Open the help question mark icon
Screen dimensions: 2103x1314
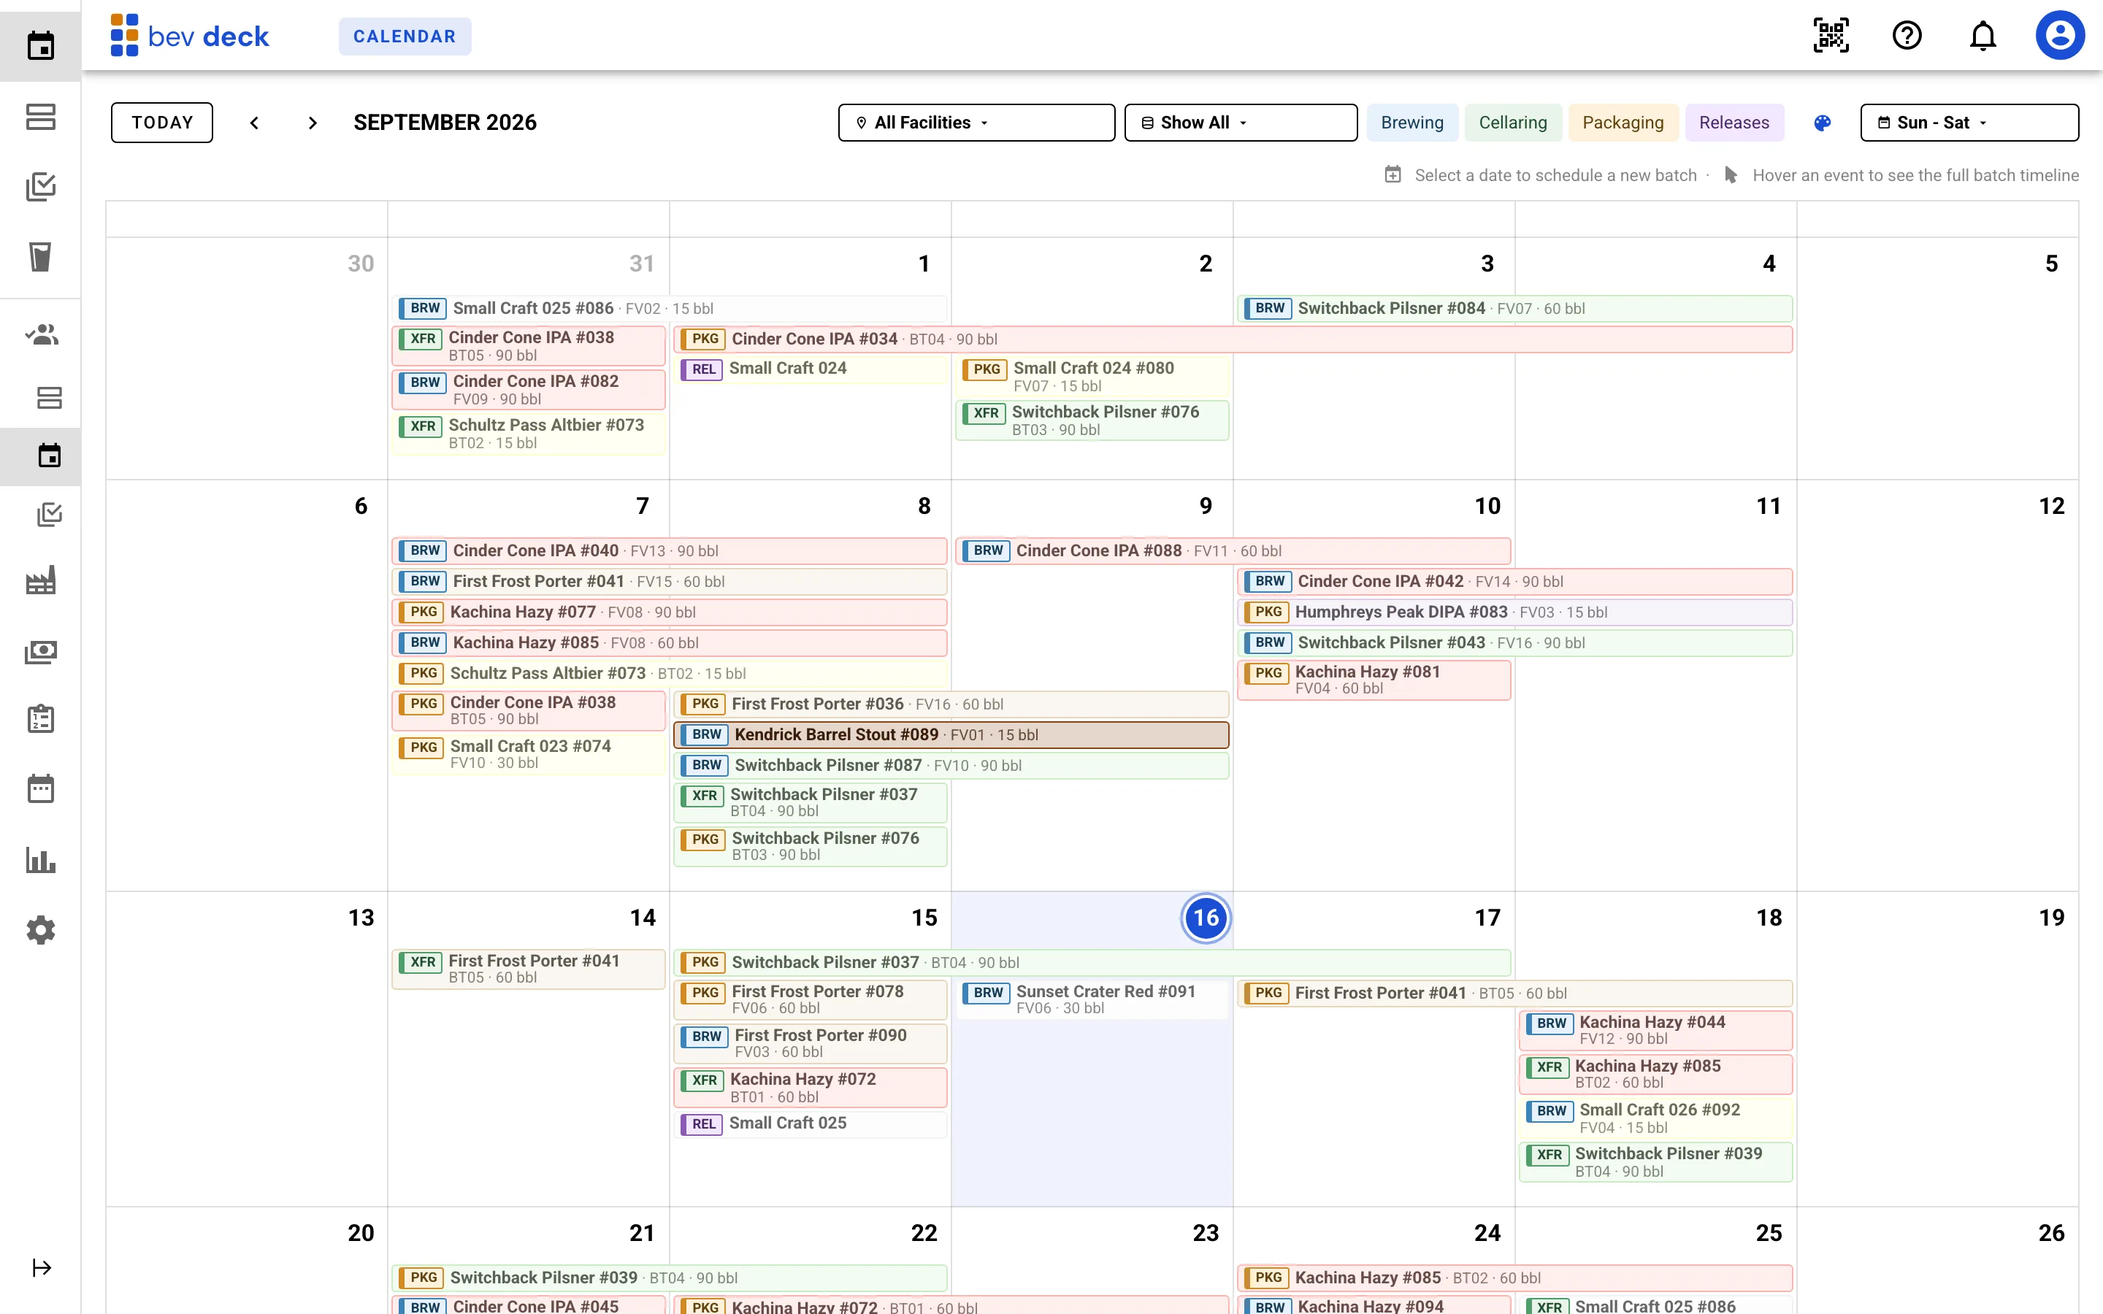coord(1907,36)
